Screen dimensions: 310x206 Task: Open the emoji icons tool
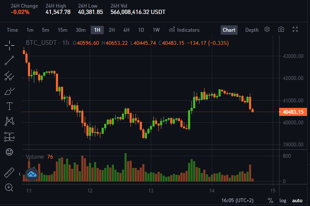(x=9, y=152)
